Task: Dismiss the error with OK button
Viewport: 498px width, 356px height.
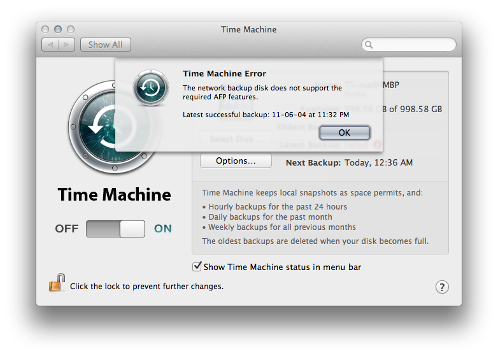Action: 345,132
